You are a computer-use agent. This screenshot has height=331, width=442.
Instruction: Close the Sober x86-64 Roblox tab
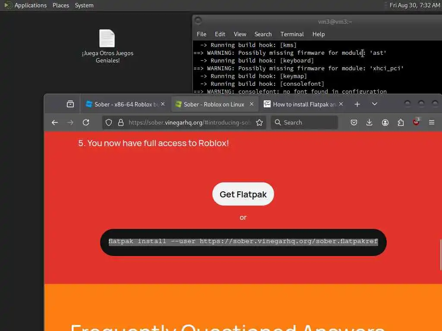point(163,104)
